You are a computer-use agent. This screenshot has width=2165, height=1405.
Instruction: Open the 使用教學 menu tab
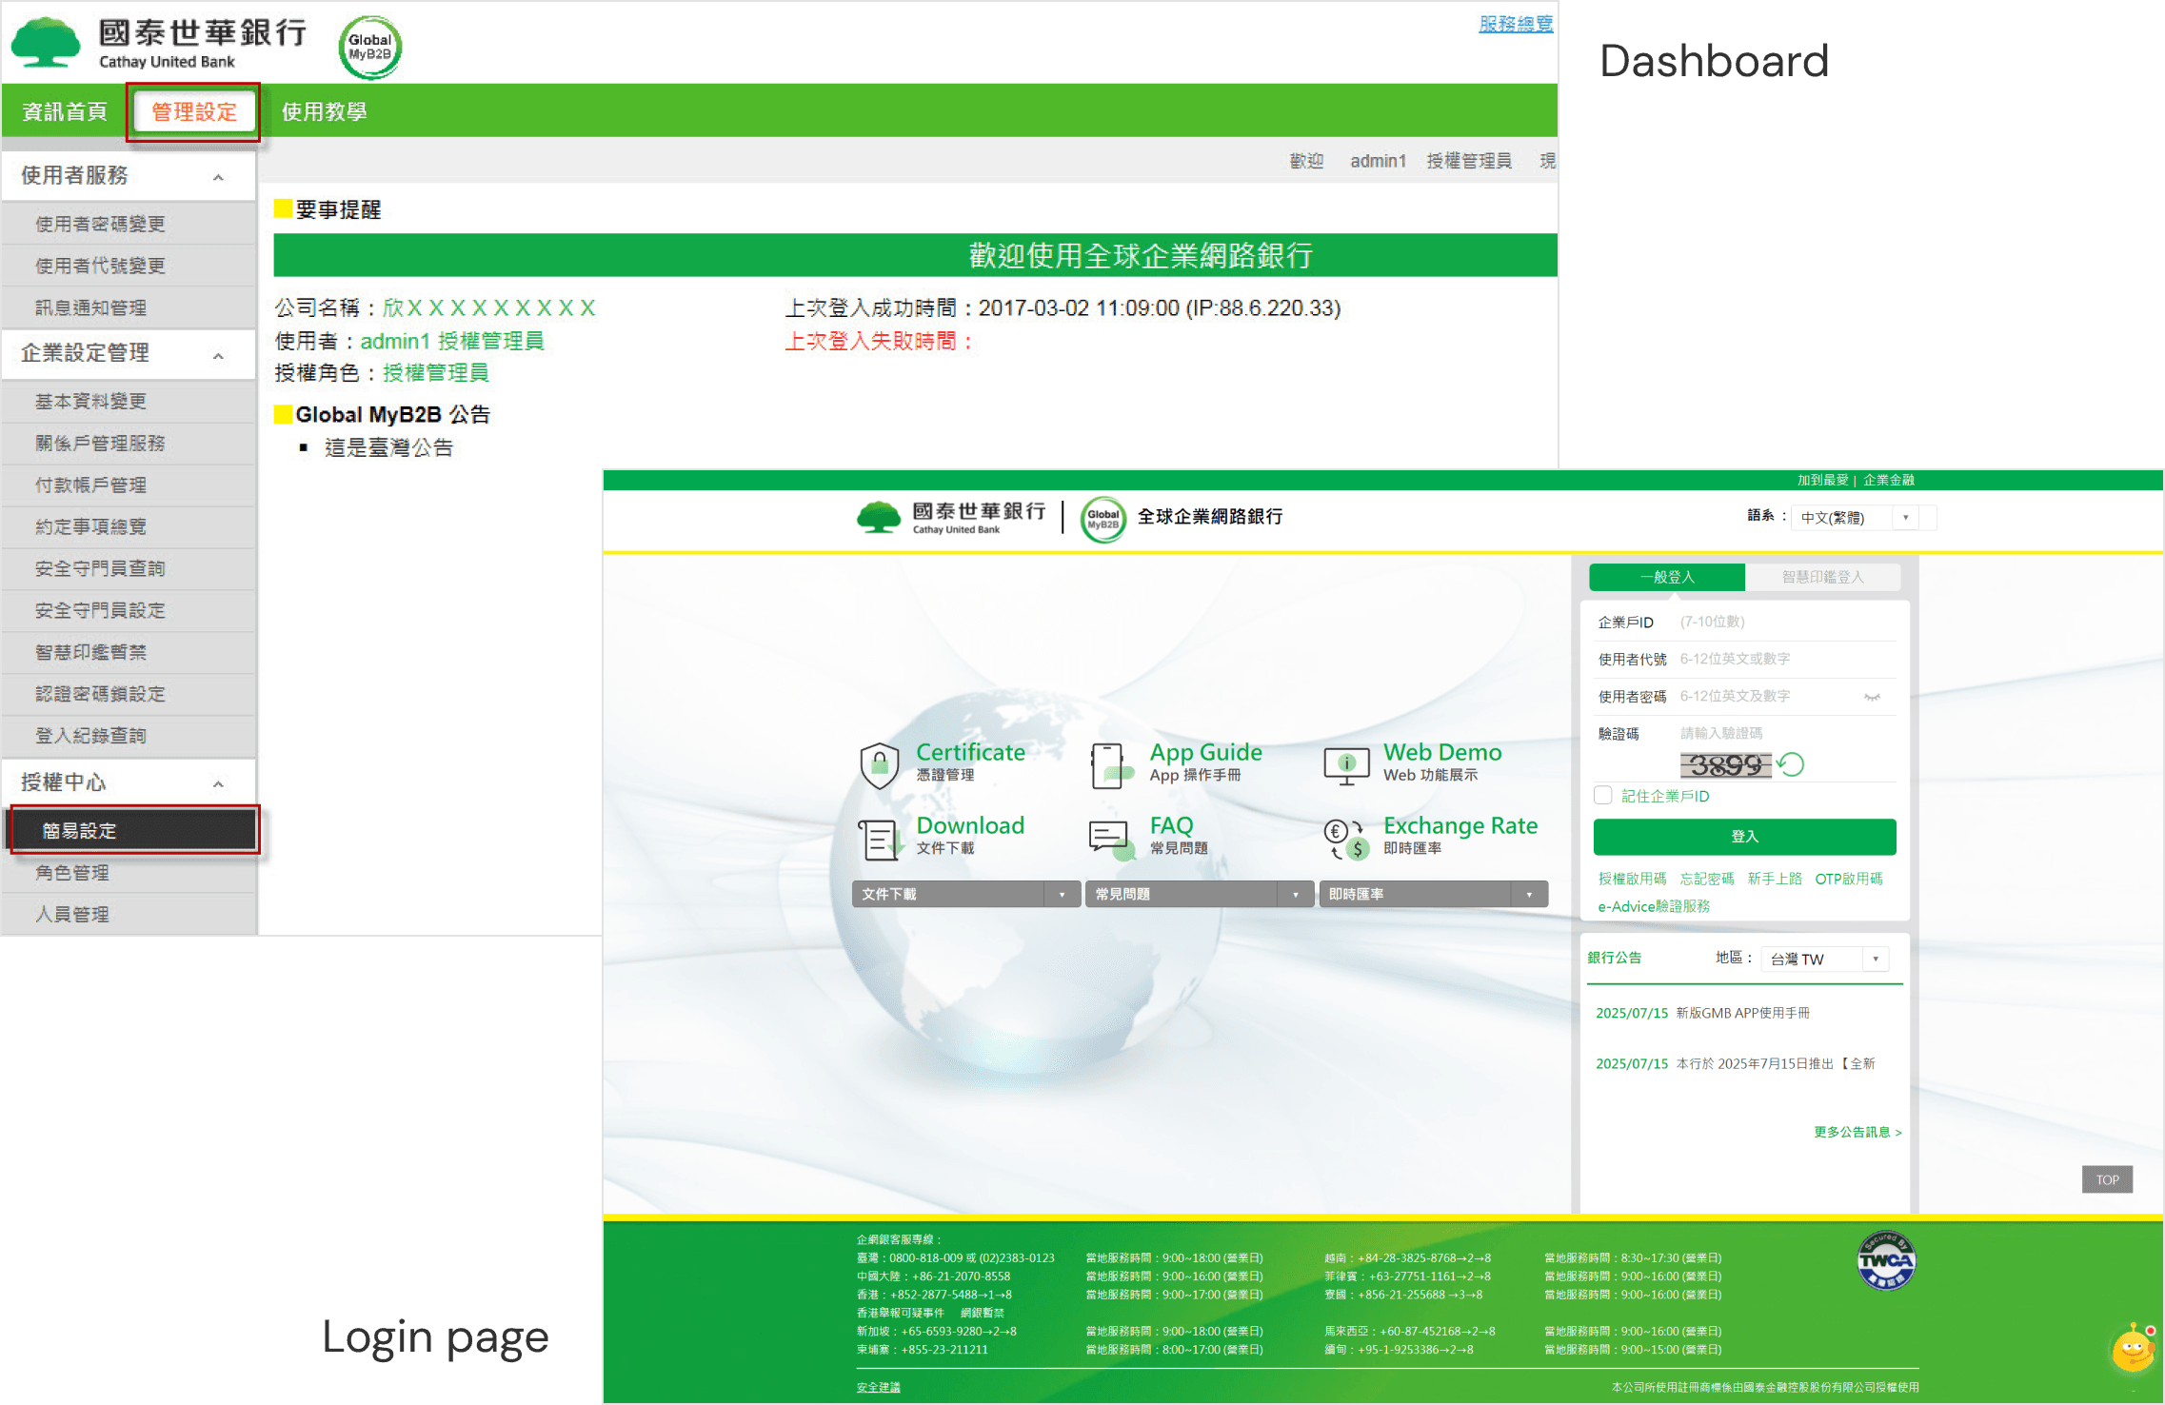click(324, 111)
